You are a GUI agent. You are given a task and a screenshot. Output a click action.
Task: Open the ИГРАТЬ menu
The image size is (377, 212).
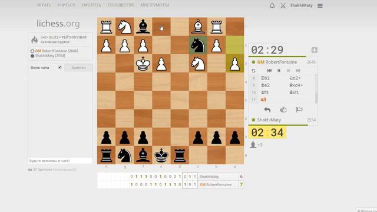coord(44,5)
